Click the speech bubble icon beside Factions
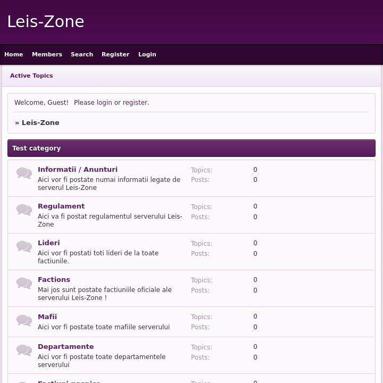This screenshot has height=383, width=383. coord(24,283)
